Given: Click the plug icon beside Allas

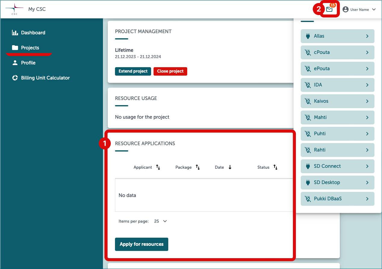Looking at the screenshot, I should (x=308, y=36).
